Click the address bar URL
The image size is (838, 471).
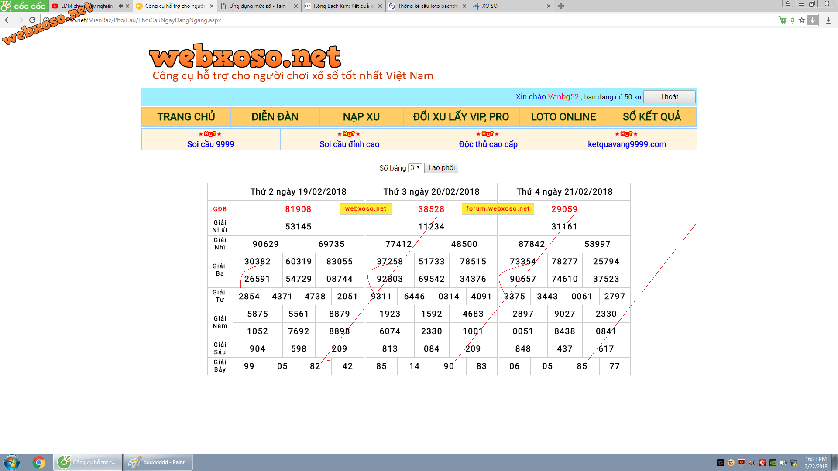(x=410, y=20)
